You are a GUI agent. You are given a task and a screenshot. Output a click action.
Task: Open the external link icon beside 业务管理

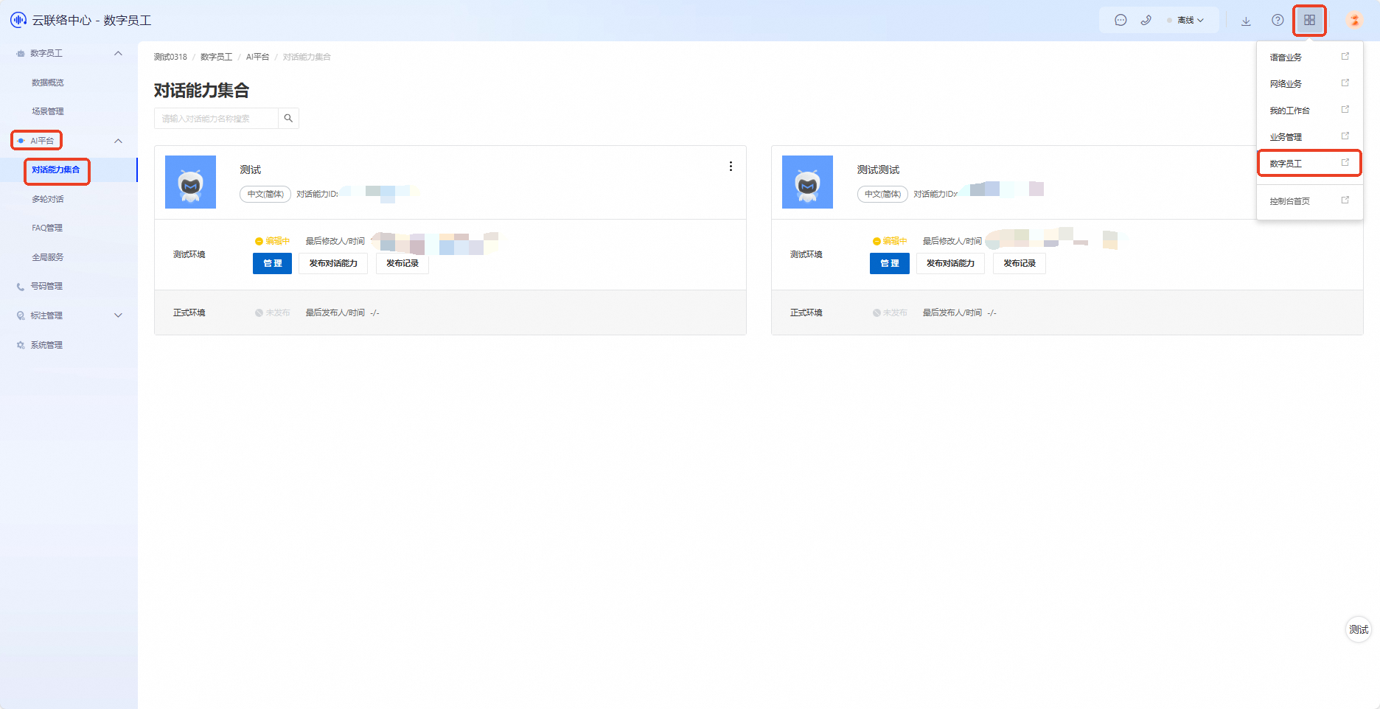click(x=1345, y=136)
